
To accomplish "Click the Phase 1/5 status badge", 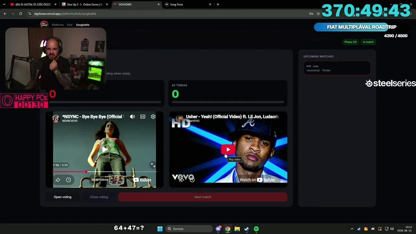I will pyautogui.click(x=350, y=42).
